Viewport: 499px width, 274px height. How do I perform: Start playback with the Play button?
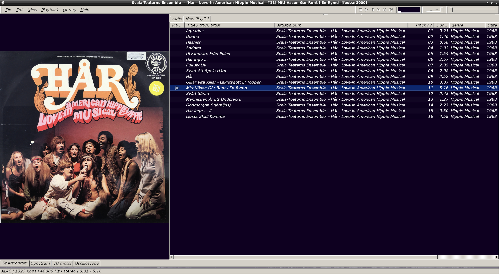coord(367,10)
